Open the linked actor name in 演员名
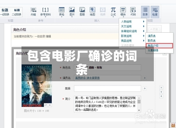176x128 pixels. 87,78
